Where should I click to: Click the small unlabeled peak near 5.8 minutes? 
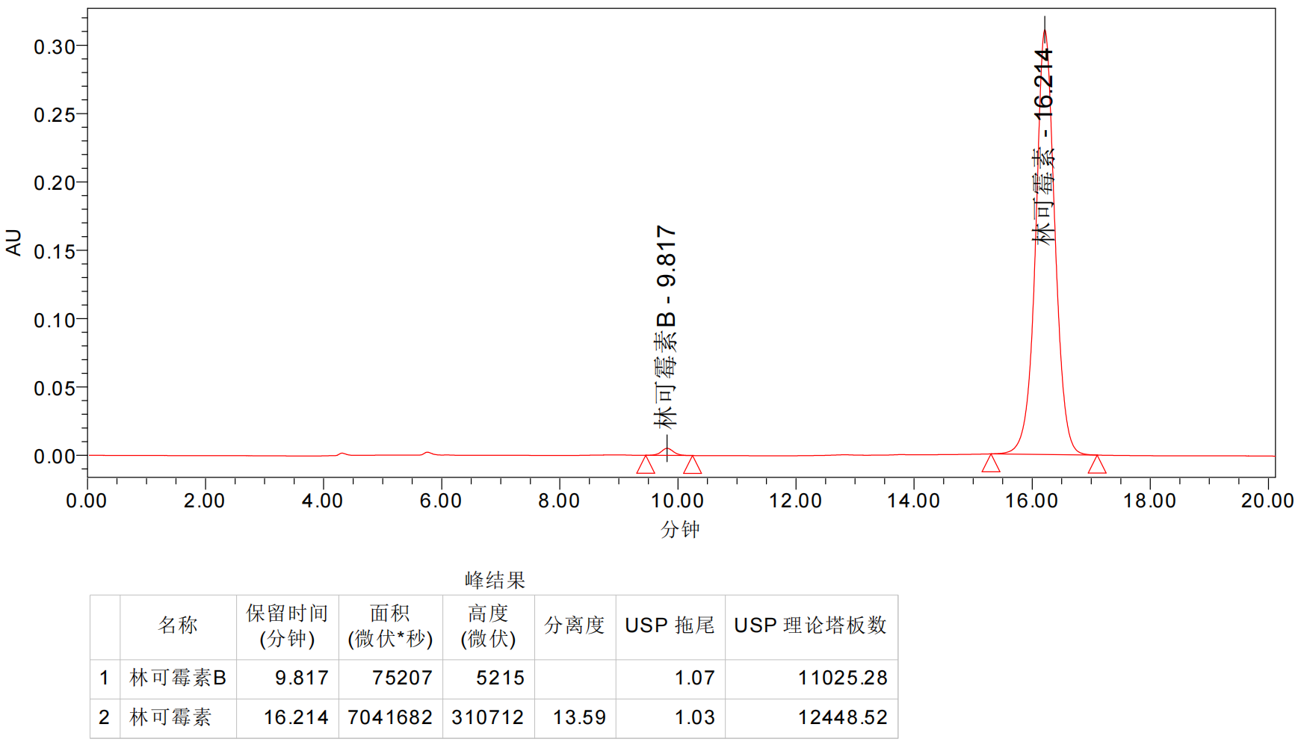click(427, 453)
